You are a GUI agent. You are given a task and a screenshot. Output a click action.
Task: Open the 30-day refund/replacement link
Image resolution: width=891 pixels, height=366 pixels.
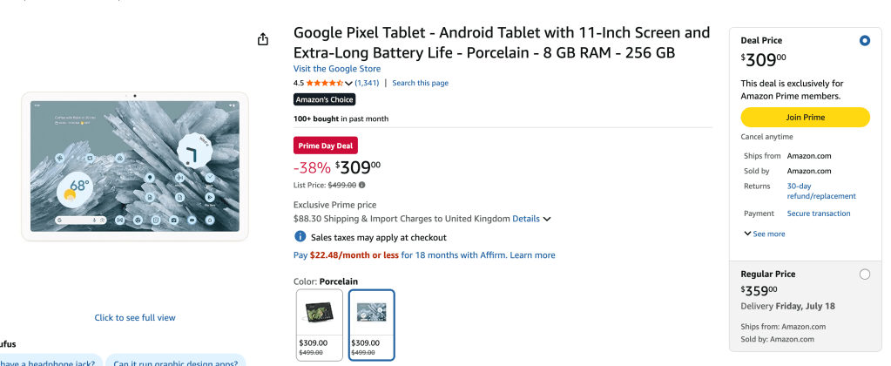click(820, 191)
